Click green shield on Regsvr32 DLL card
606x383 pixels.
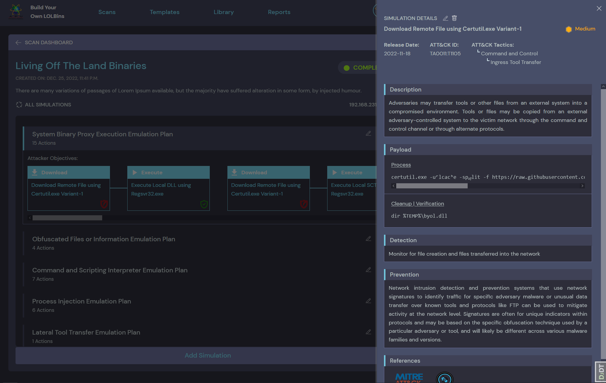tap(204, 204)
